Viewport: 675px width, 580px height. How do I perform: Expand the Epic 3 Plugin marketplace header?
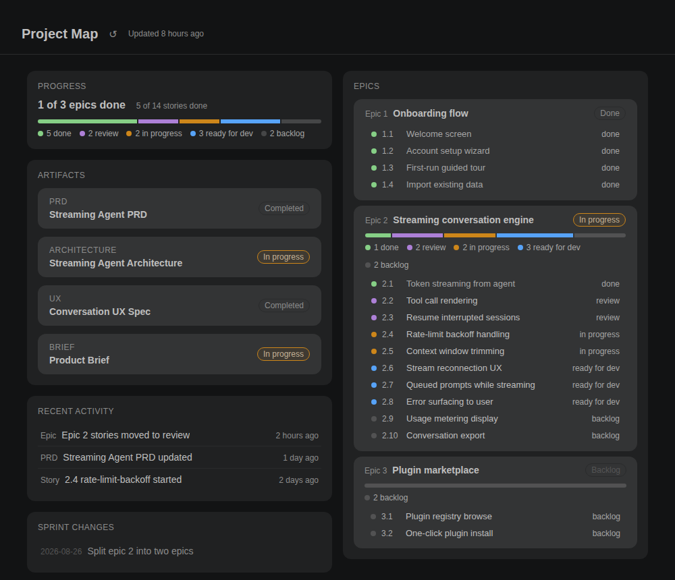click(495, 470)
